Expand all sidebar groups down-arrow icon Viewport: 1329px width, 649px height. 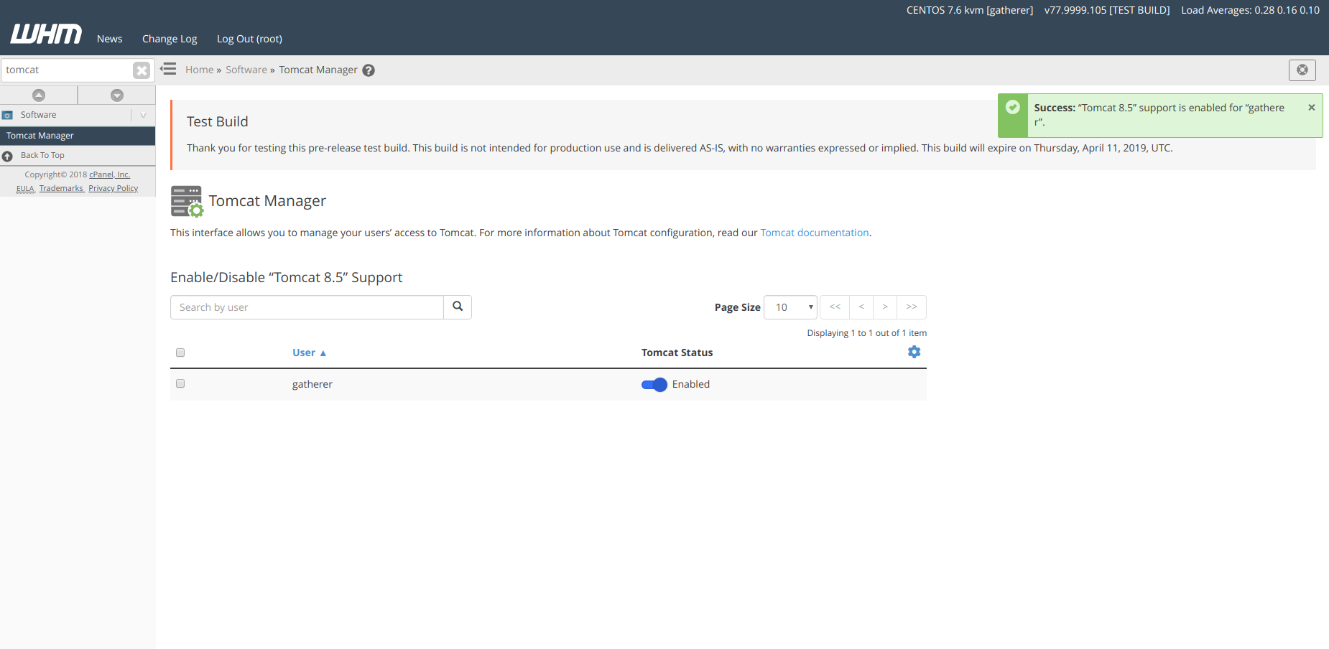pos(117,95)
